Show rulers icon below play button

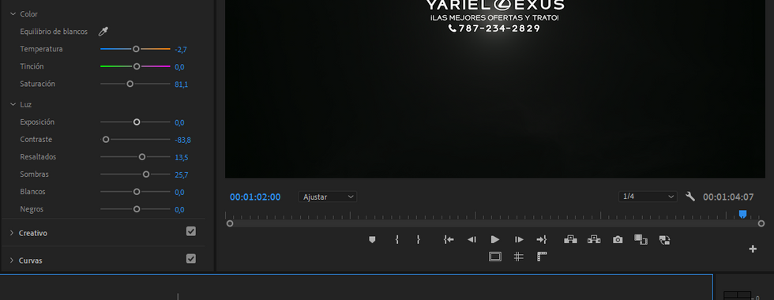coord(542,257)
